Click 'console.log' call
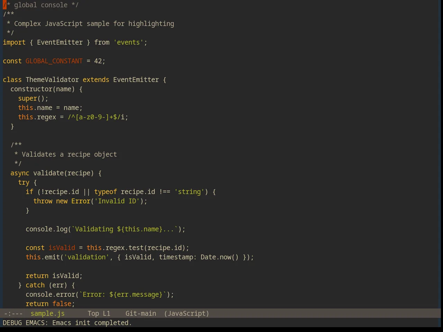The image size is (443, 332). [46, 229]
